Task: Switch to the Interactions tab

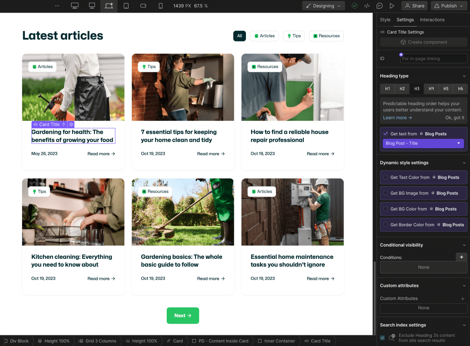Action: pos(432,20)
